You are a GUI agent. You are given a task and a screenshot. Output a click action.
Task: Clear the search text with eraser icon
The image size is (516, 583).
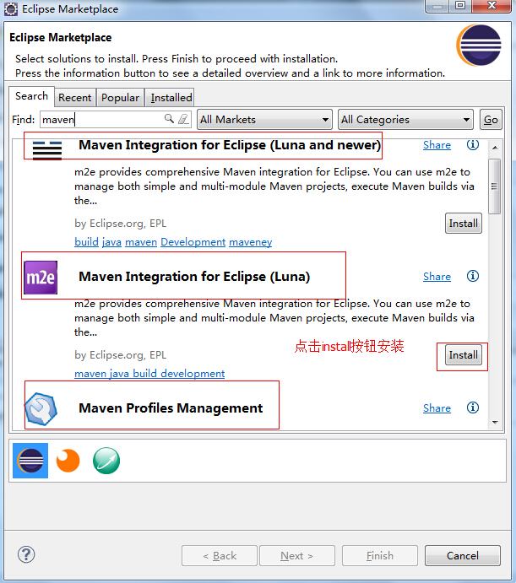183,119
